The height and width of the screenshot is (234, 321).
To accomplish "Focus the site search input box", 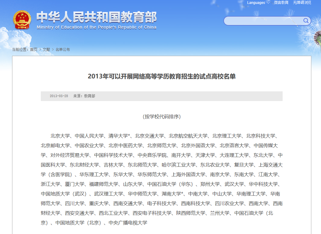I will point(267,21).
